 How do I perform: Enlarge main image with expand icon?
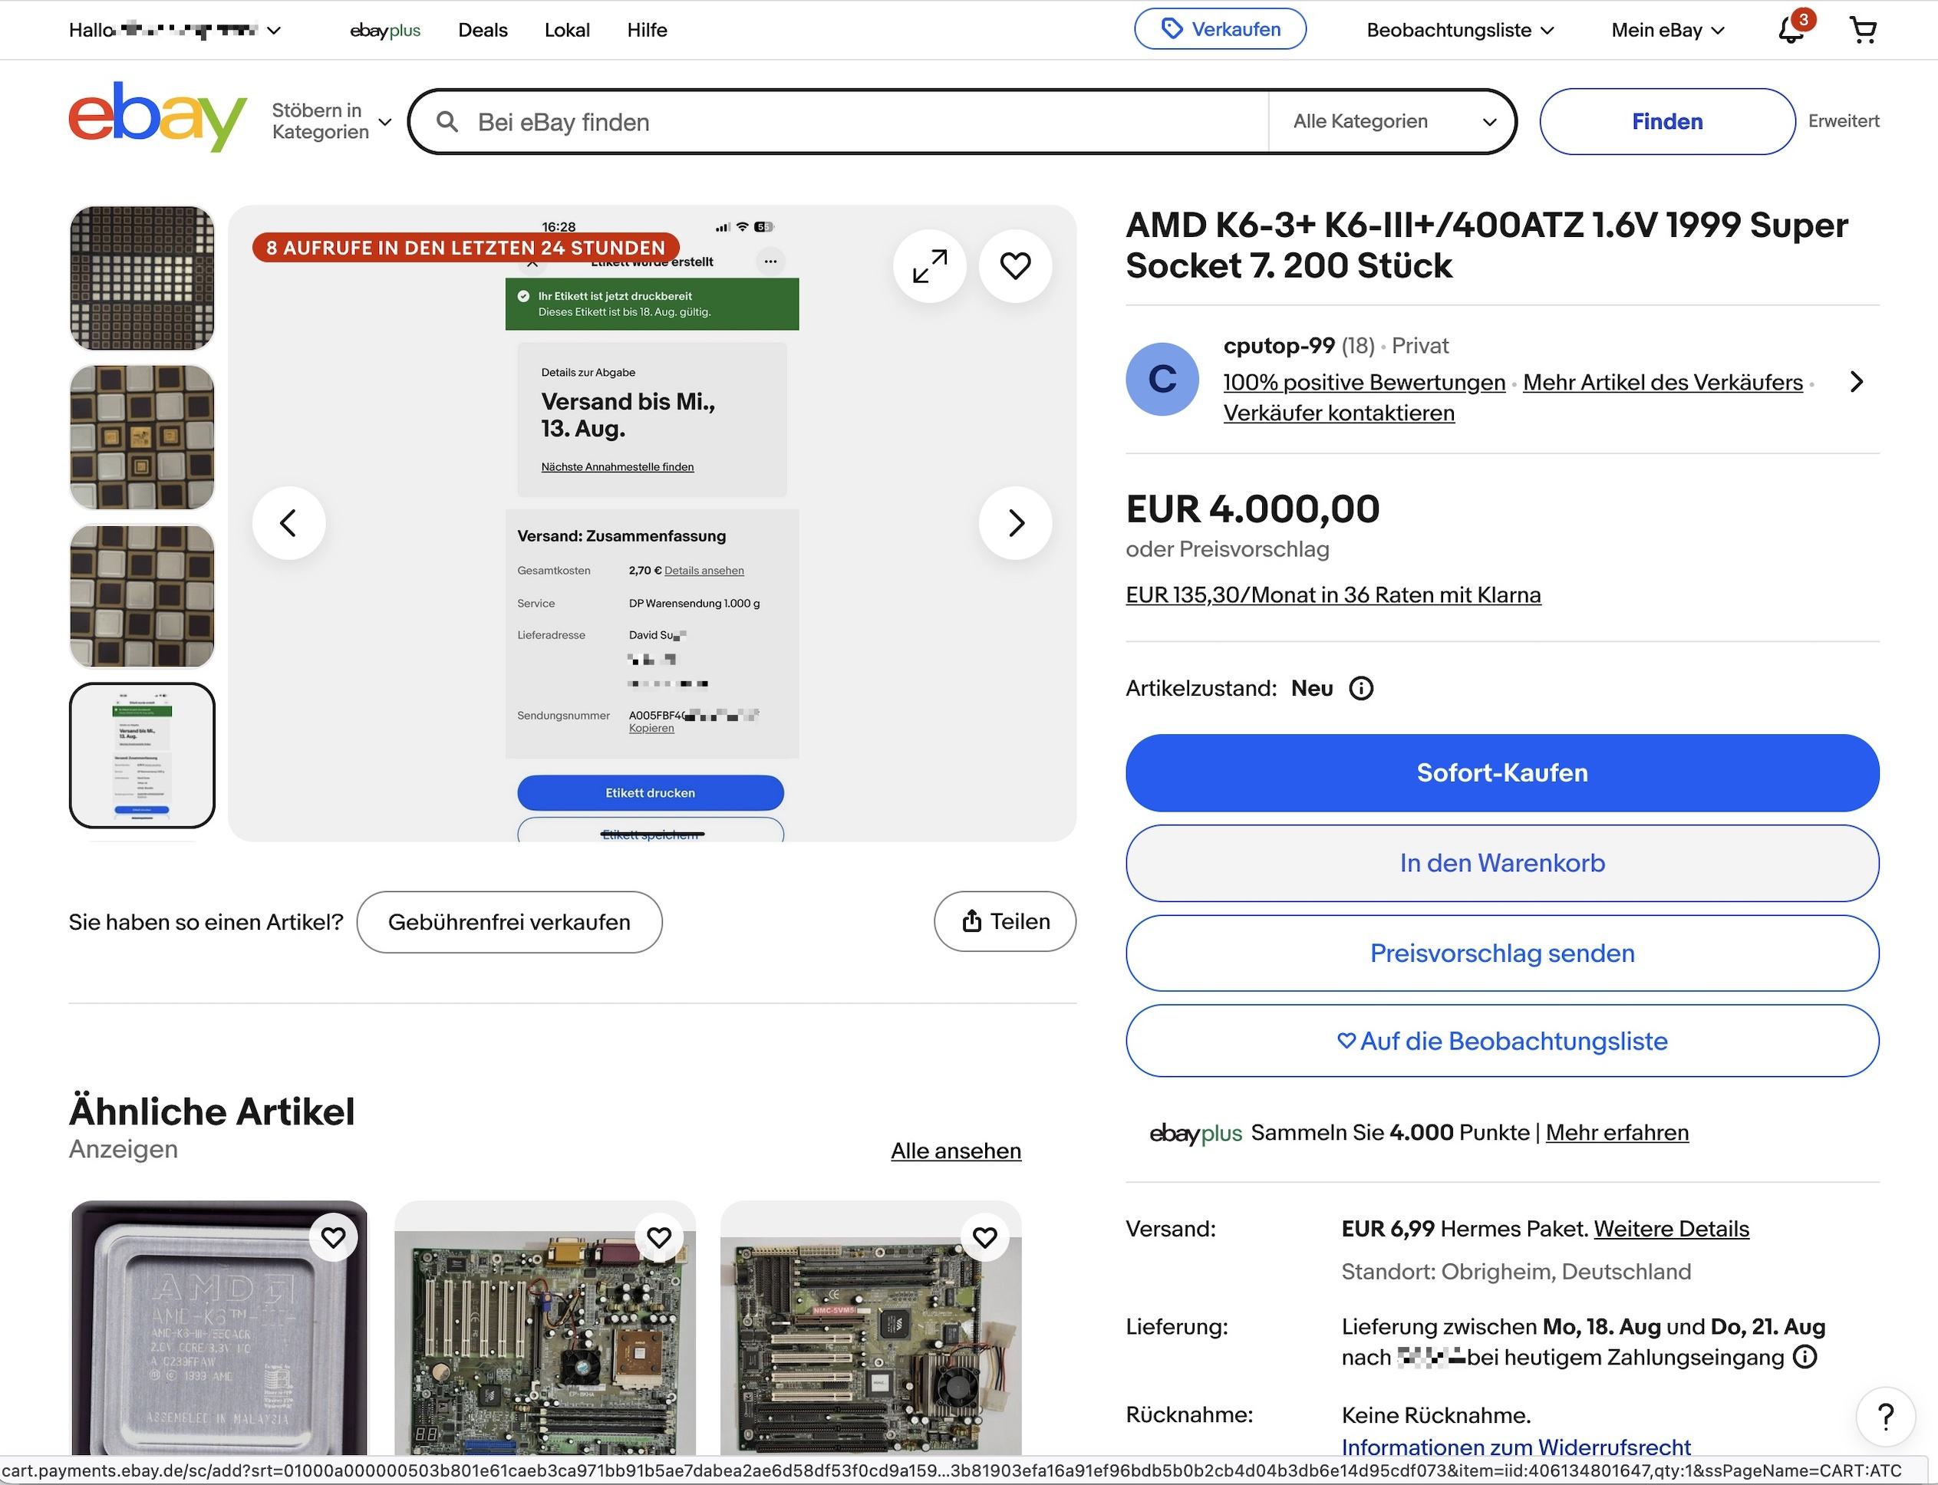pyautogui.click(x=929, y=266)
